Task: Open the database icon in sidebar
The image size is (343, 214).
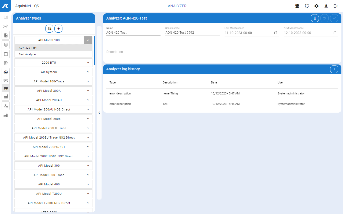Action: coord(6,45)
